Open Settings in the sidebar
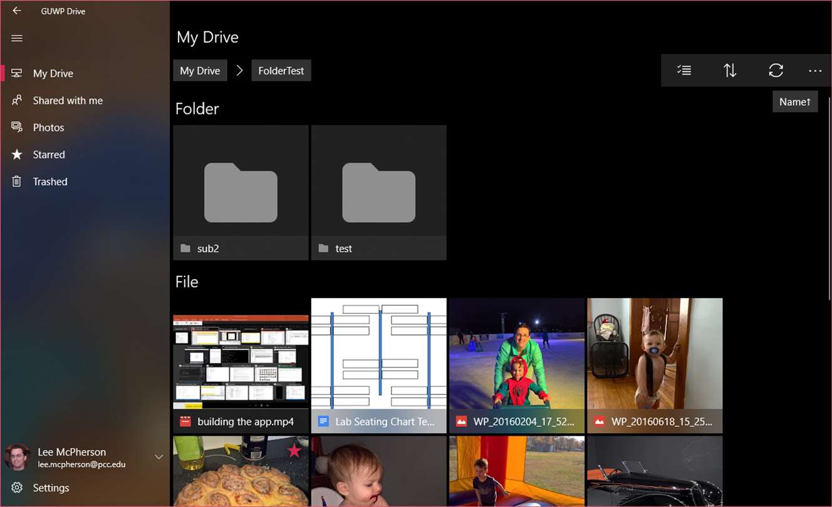This screenshot has height=507, width=832. point(85,488)
